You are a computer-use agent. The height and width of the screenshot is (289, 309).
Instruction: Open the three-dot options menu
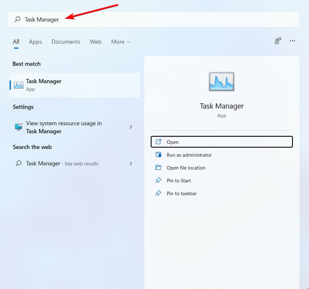292,41
